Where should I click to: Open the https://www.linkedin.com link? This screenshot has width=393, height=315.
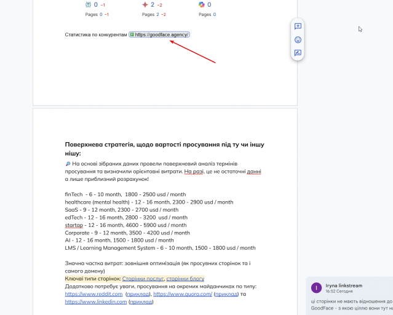(96, 301)
